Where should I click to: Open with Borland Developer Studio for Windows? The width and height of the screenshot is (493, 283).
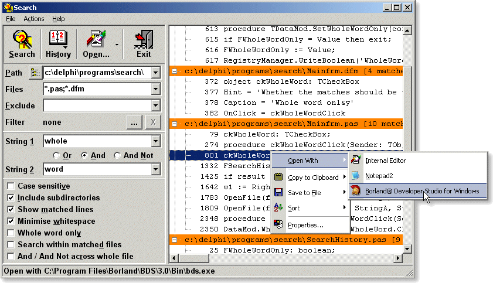421,191
